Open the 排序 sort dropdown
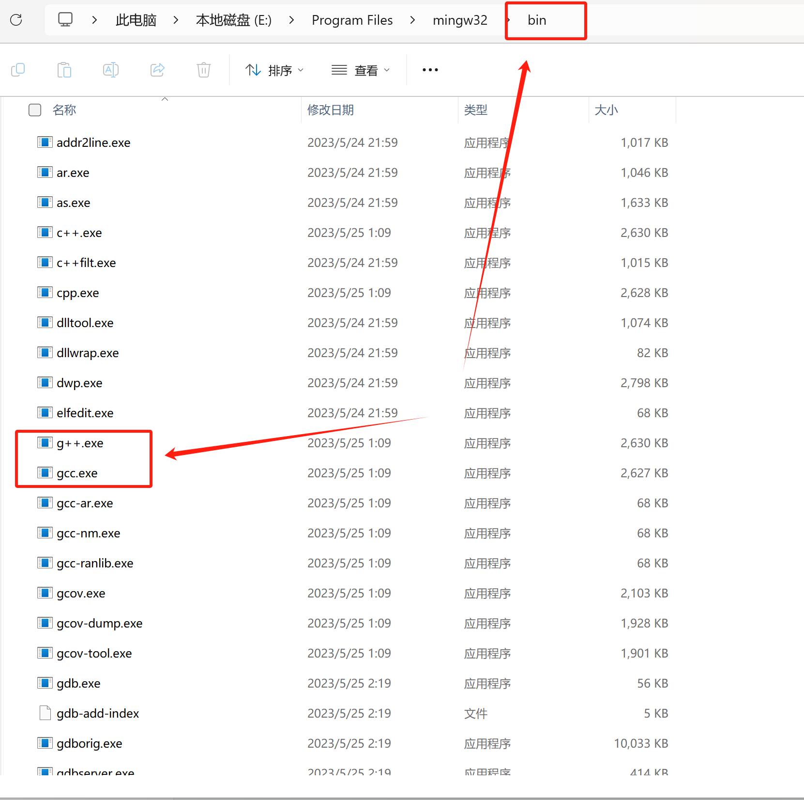This screenshot has width=804, height=800. 274,70
